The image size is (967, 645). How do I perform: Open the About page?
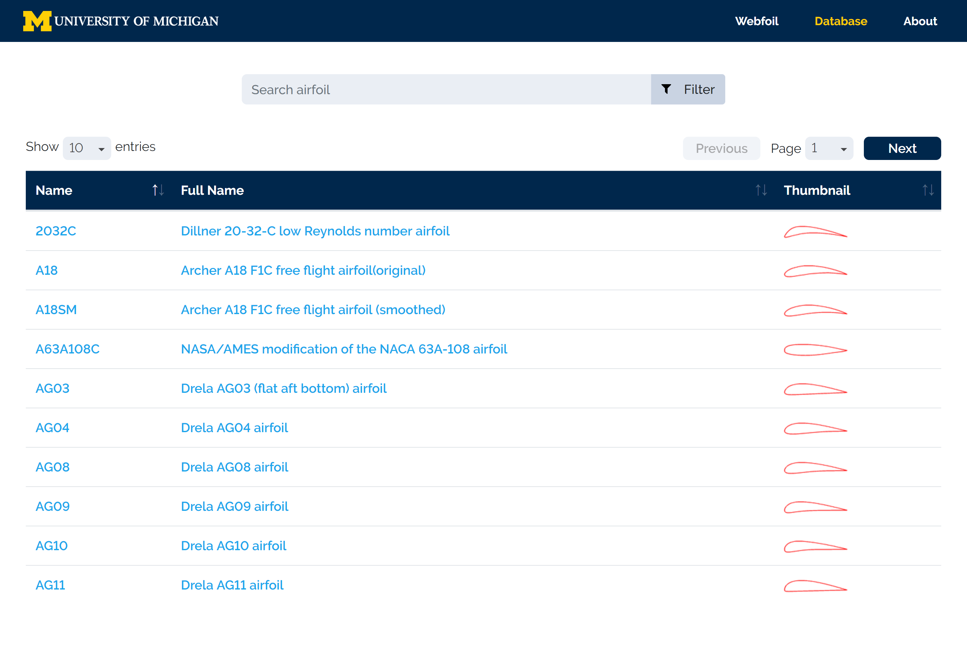coord(920,21)
